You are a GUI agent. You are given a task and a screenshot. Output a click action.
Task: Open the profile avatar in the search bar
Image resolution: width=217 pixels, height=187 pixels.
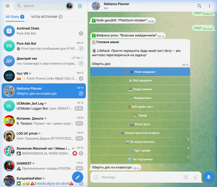pyautogui.click(x=69, y=6)
